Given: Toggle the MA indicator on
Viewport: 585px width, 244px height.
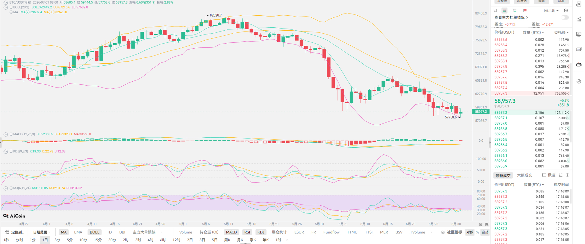Looking at the screenshot, I should tap(64, 232).
